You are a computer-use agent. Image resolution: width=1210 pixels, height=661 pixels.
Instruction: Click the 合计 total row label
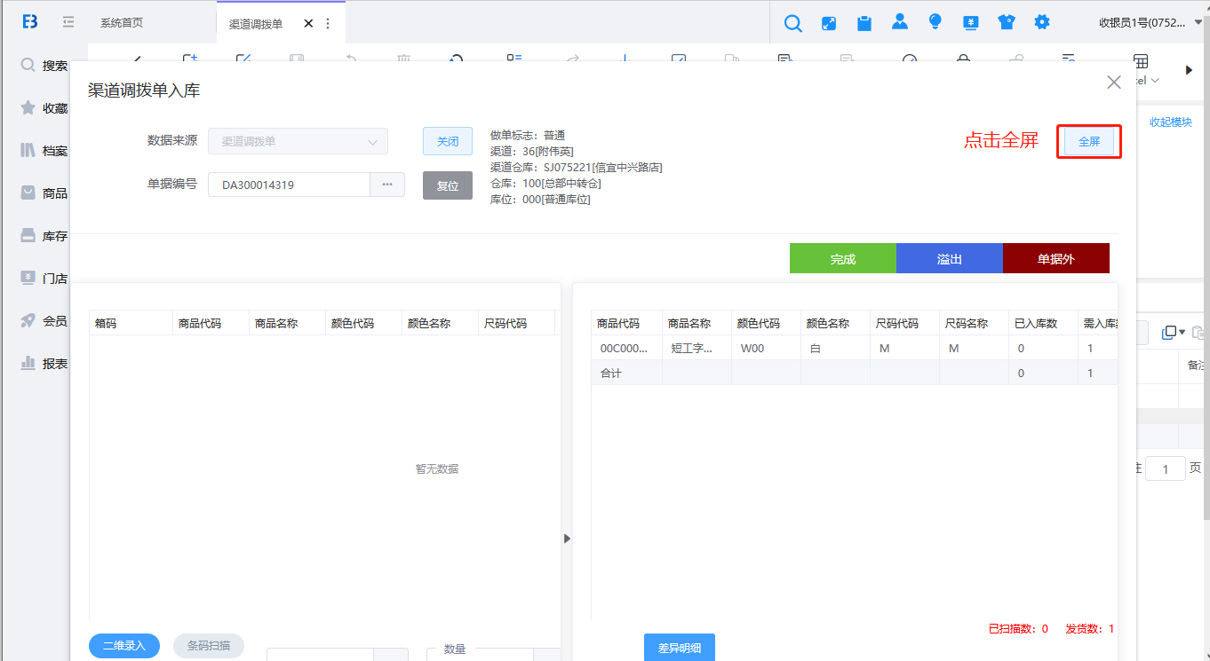point(611,373)
